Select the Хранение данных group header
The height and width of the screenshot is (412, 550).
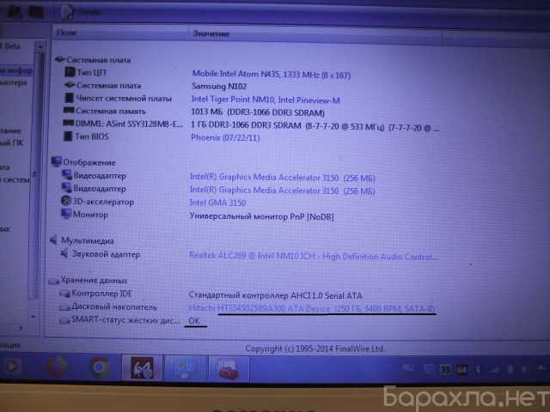[x=94, y=281]
